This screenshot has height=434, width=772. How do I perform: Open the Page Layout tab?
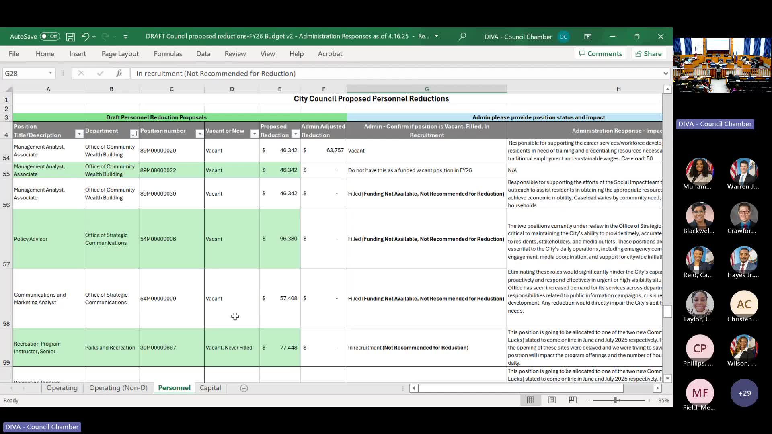(120, 54)
